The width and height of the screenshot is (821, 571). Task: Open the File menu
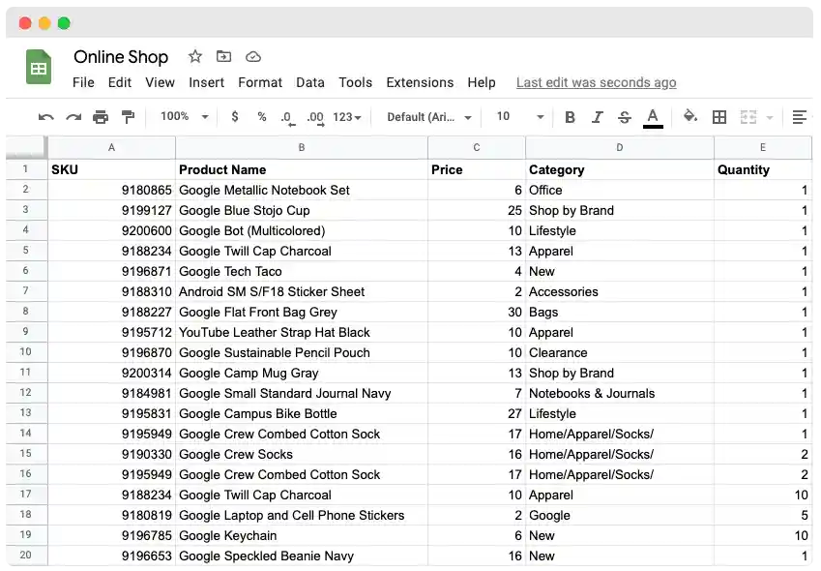(83, 83)
